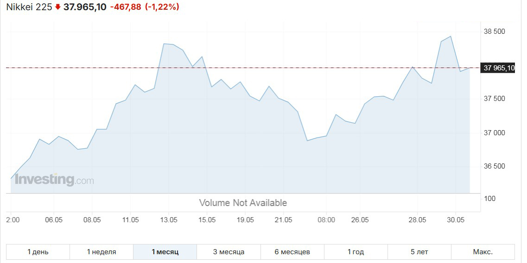
Task: Show the "3 месяца" chart period
Action: pos(229,252)
